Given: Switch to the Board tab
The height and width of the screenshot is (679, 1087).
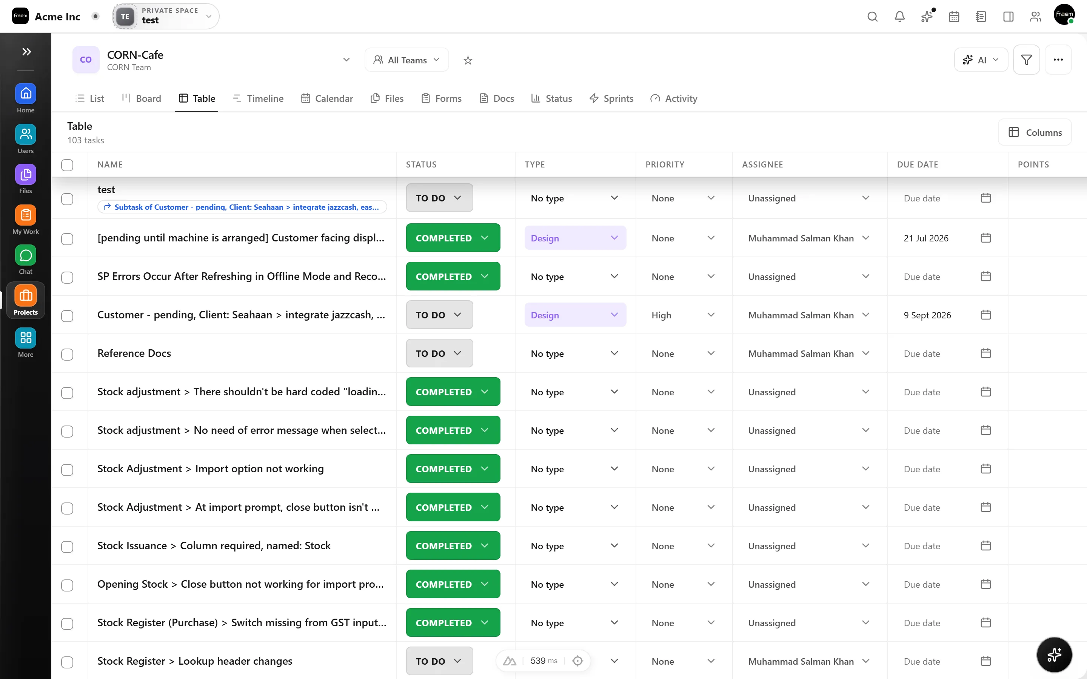Looking at the screenshot, I should coord(142,98).
